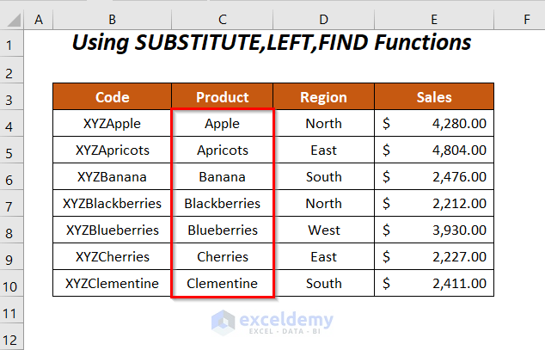
Task: Select the XYZApple code cell
Action: click(x=112, y=124)
